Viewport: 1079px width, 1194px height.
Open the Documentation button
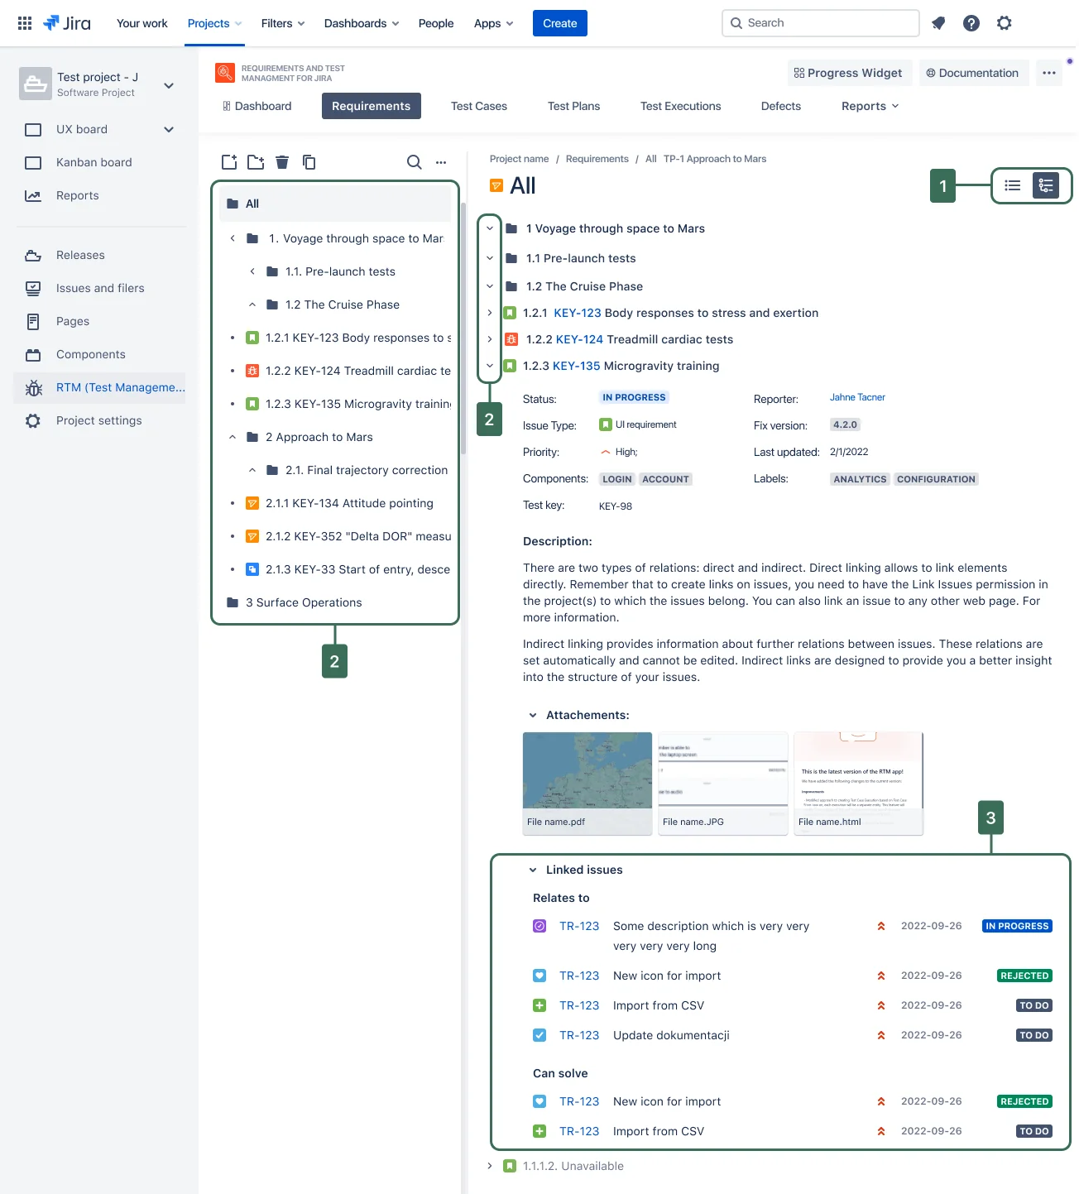click(x=973, y=73)
